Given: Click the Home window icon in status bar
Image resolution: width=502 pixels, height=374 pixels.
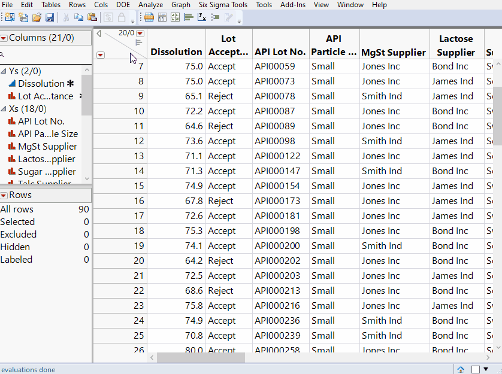Looking at the screenshot, I should [461, 369].
